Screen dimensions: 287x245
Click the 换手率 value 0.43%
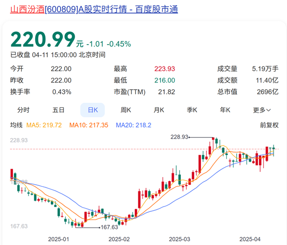(62, 92)
